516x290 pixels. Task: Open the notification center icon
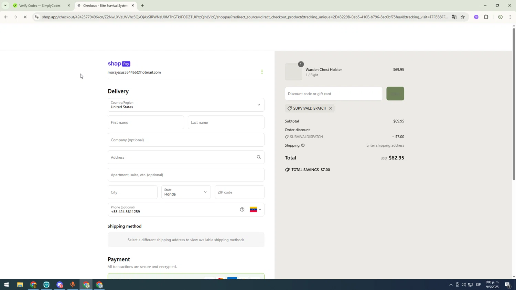(508, 285)
